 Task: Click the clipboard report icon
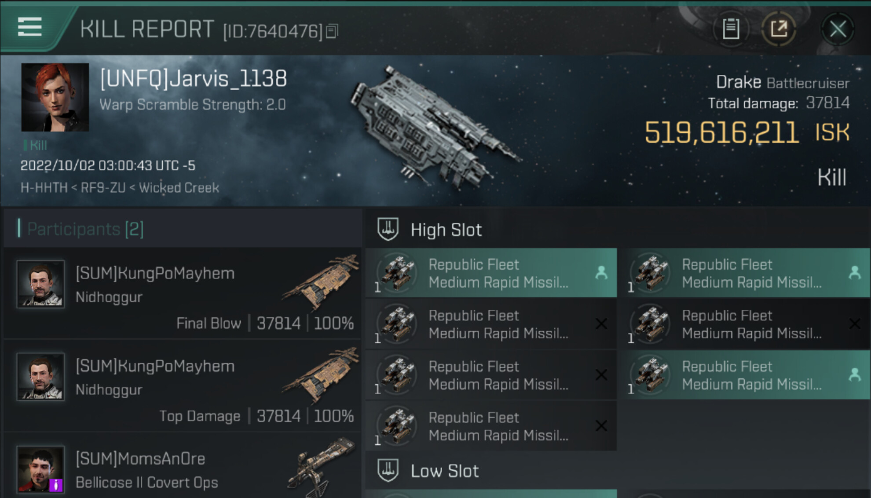(x=731, y=29)
